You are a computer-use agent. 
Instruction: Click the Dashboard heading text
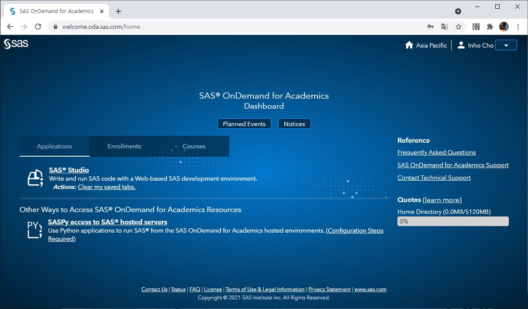264,106
